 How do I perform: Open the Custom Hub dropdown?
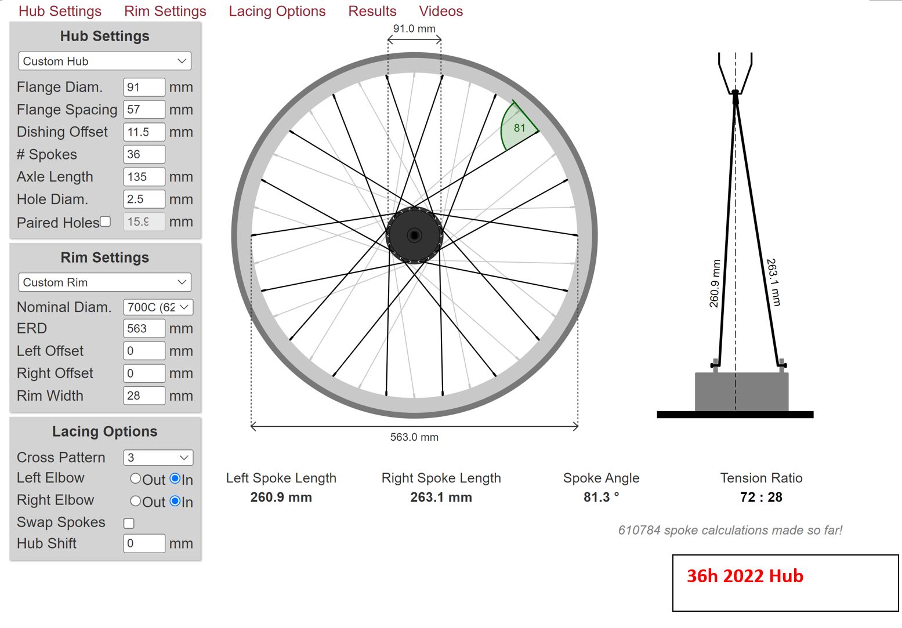105,61
